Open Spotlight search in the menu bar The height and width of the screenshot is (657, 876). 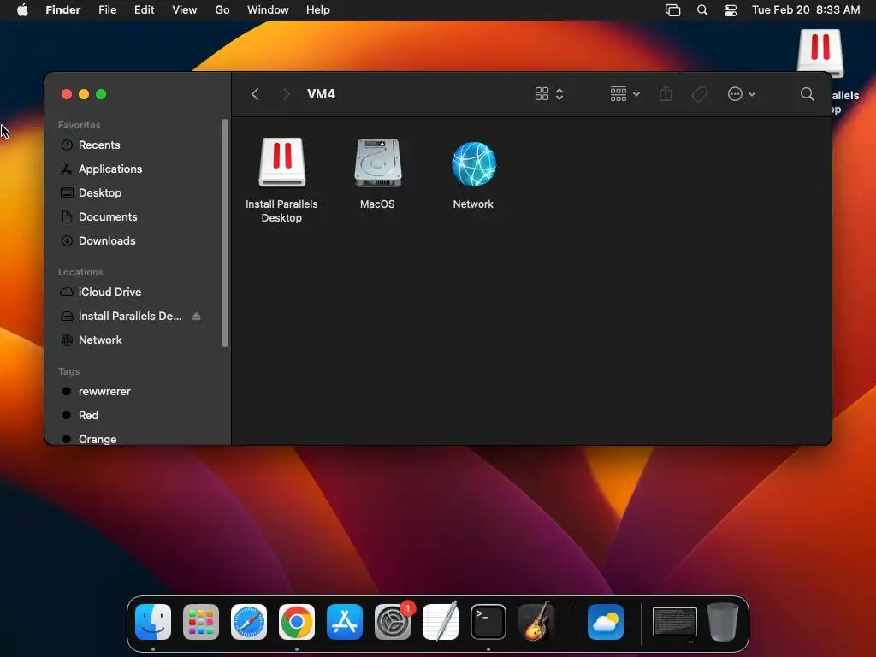(x=702, y=10)
